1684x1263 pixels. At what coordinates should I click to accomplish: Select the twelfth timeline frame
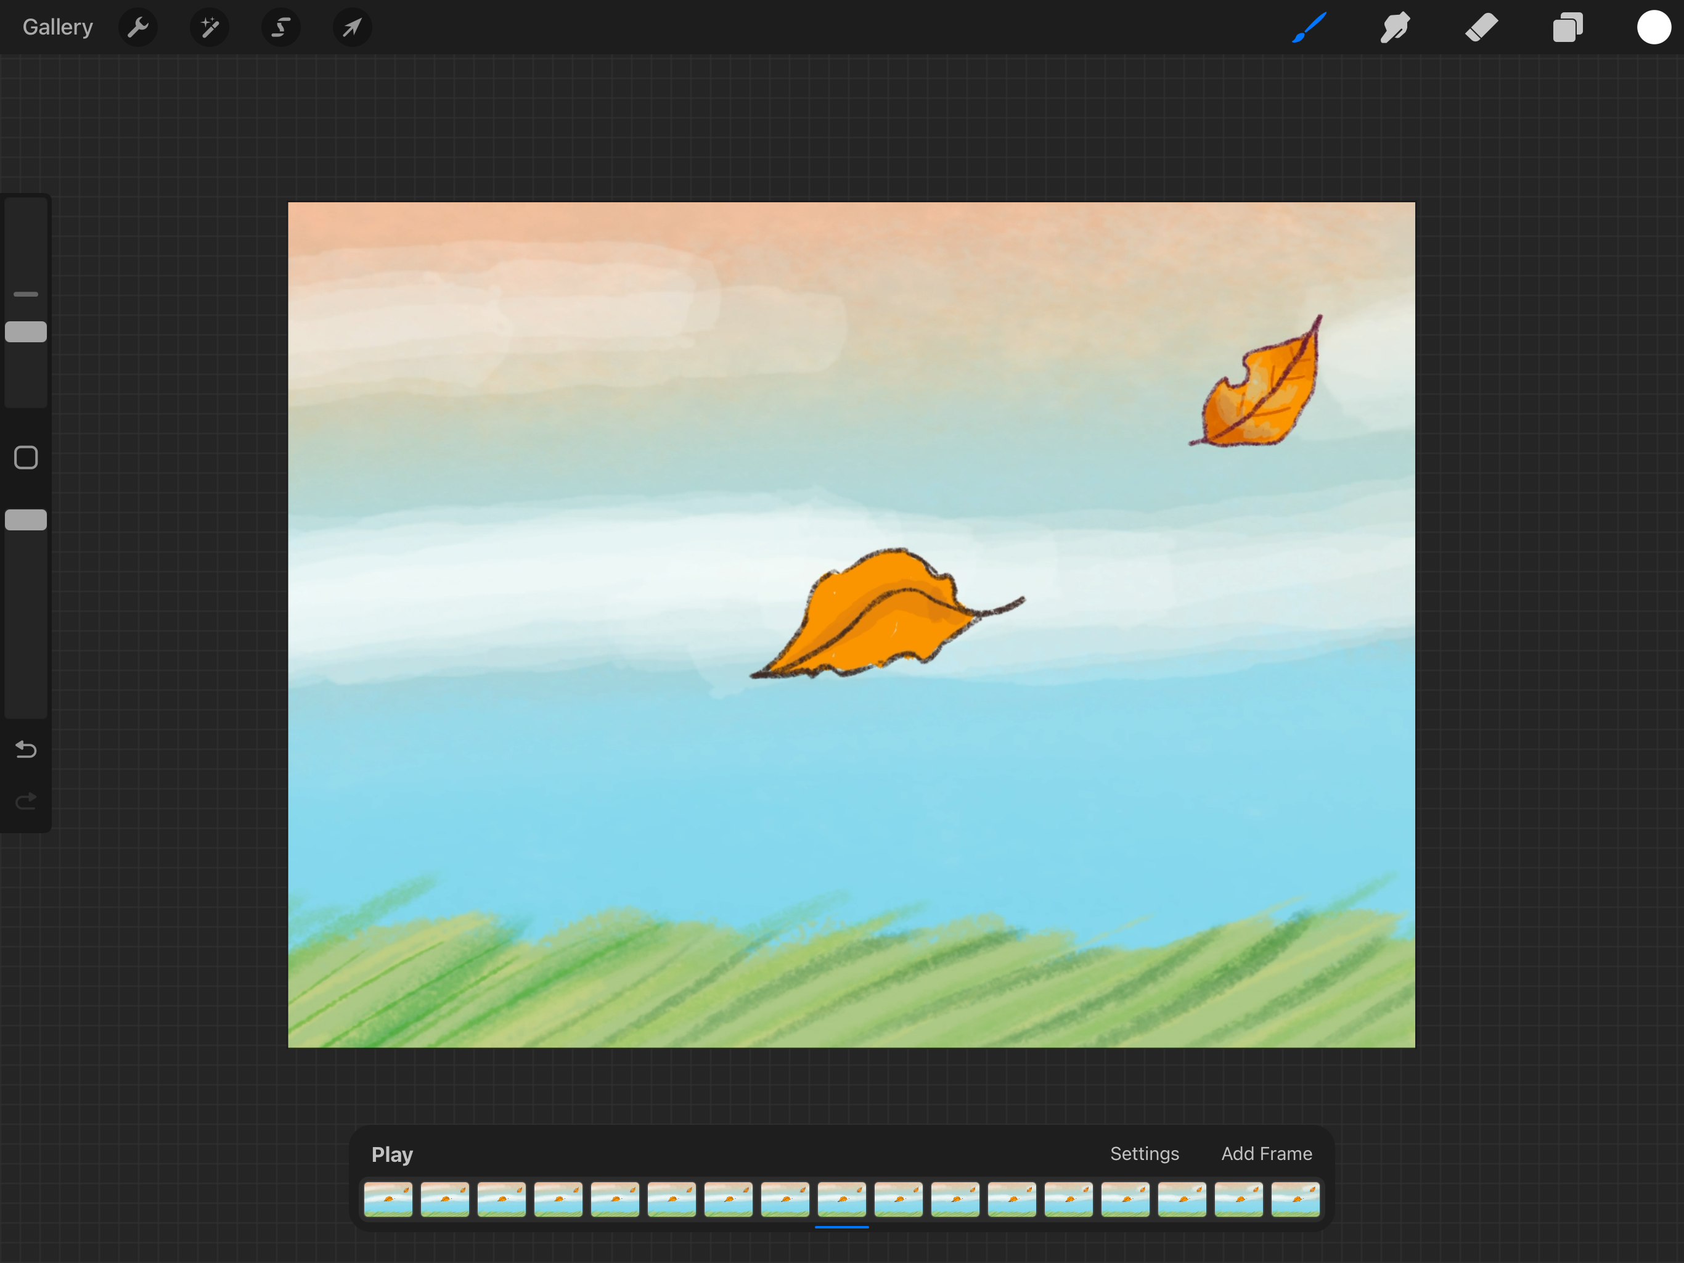point(1012,1199)
